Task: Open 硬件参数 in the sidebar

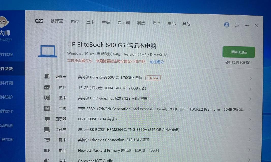Action: [x=7, y=69]
